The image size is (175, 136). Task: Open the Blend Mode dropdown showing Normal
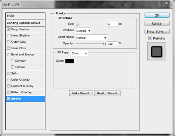91,38
